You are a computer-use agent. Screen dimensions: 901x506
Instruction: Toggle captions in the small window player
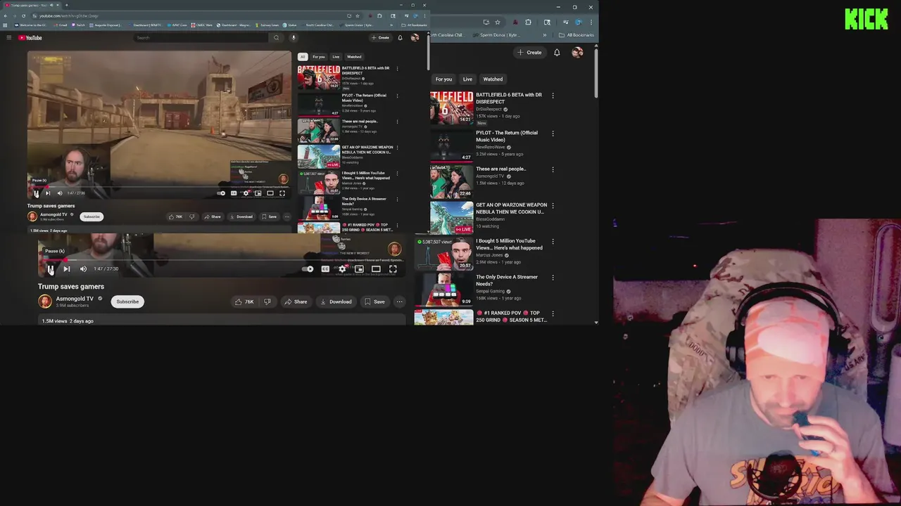(x=234, y=193)
